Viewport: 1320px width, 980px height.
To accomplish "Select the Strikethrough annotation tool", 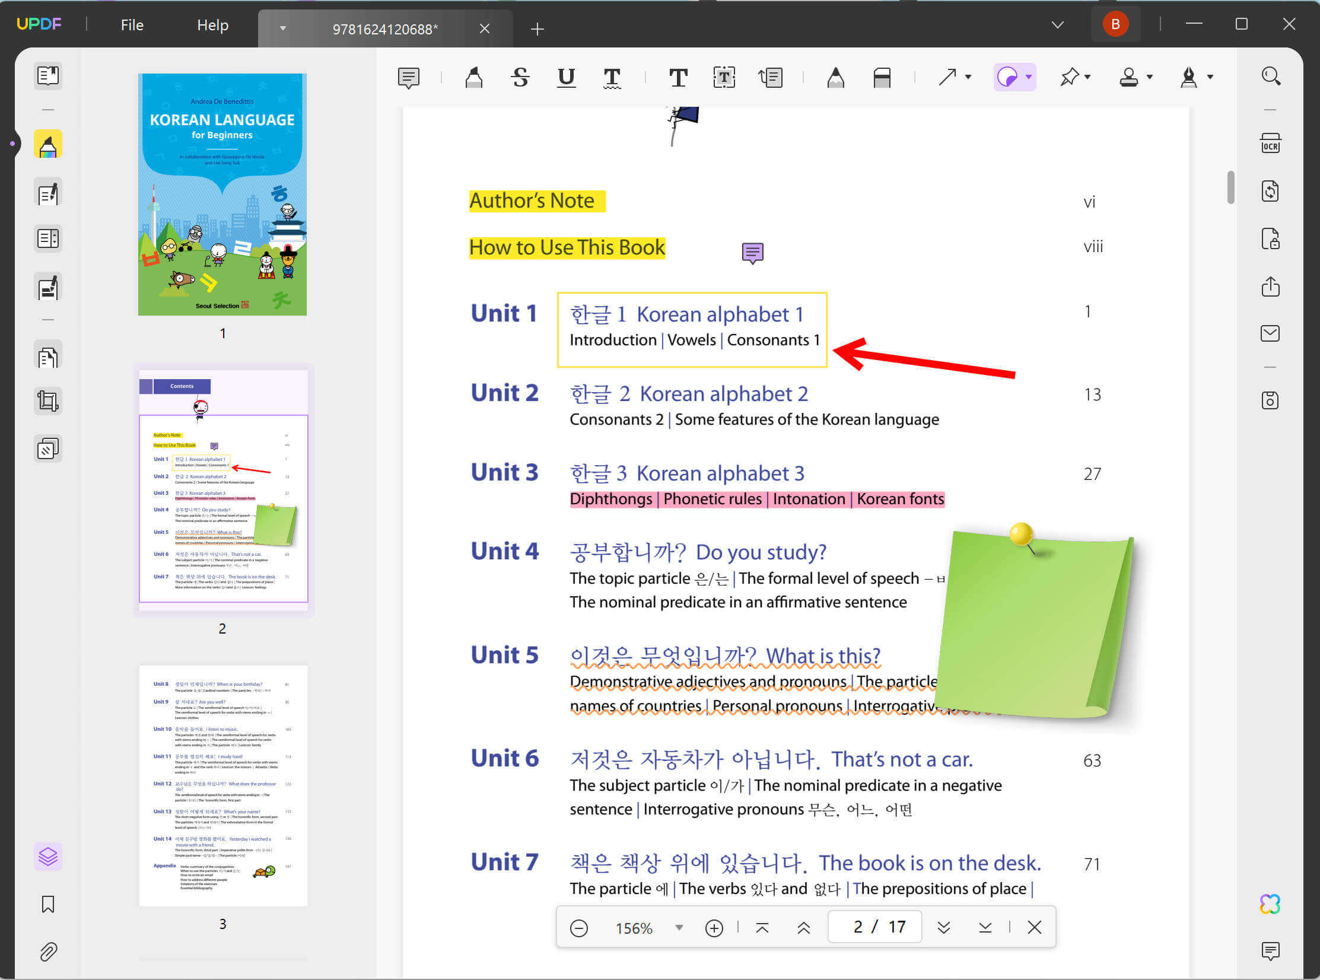I will [520, 77].
